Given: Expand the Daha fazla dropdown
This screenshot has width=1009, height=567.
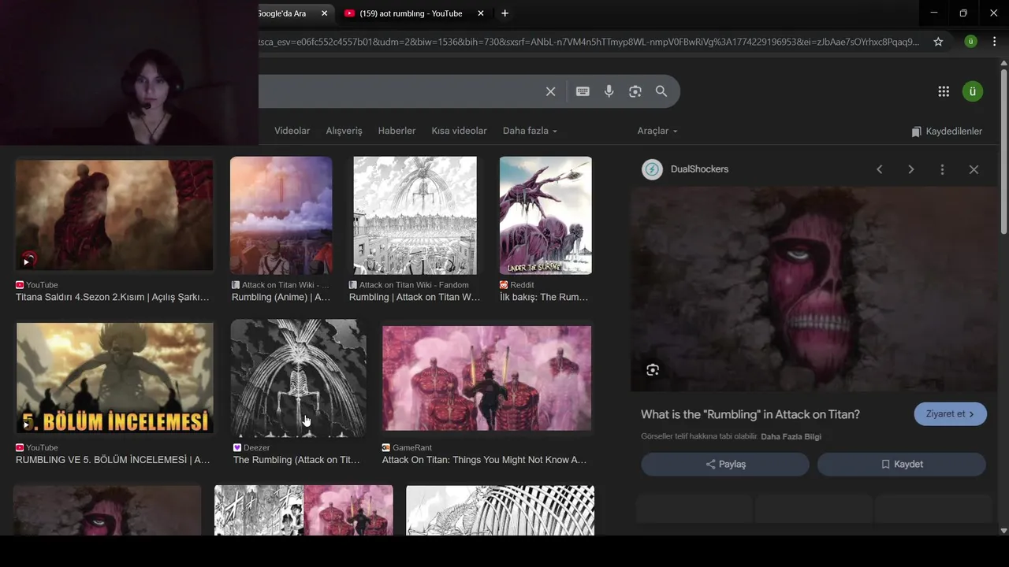Looking at the screenshot, I should click(530, 131).
